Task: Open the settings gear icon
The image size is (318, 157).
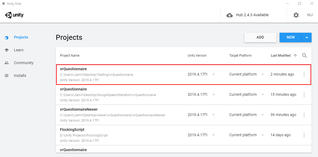Action: pos(296,15)
